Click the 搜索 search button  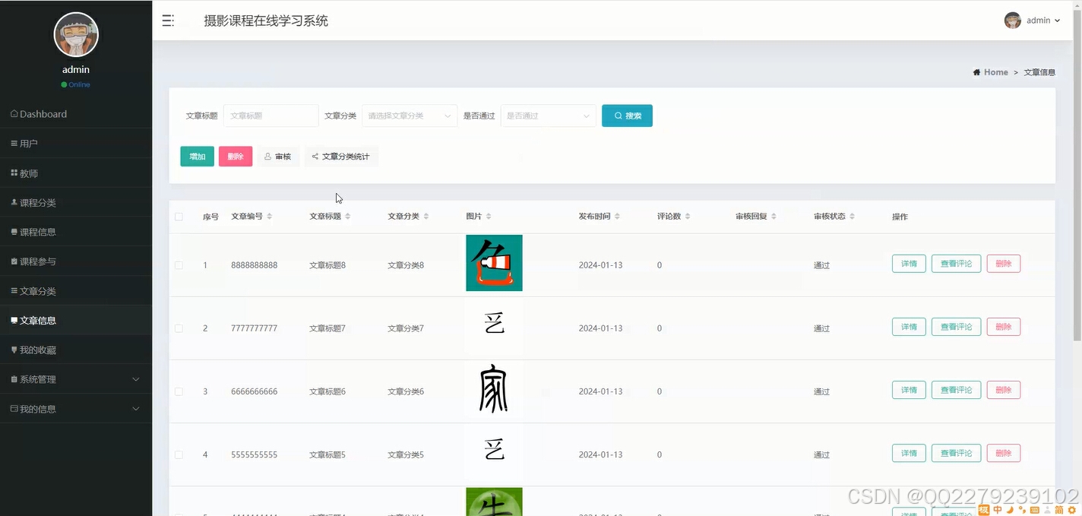pyautogui.click(x=626, y=116)
